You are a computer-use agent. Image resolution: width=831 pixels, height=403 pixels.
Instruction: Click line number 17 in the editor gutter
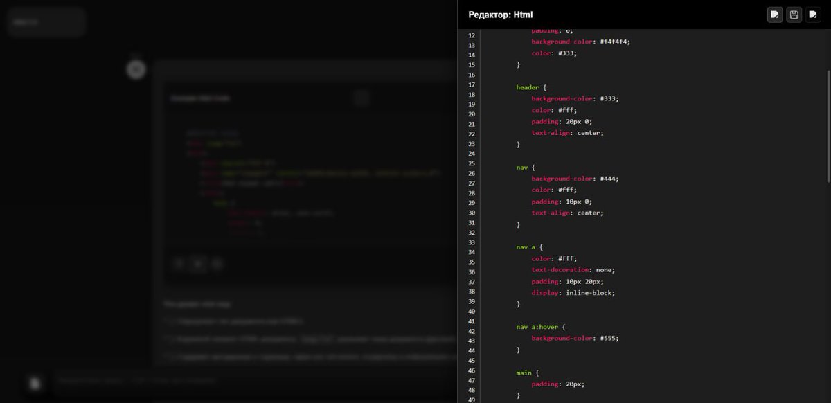coord(471,87)
